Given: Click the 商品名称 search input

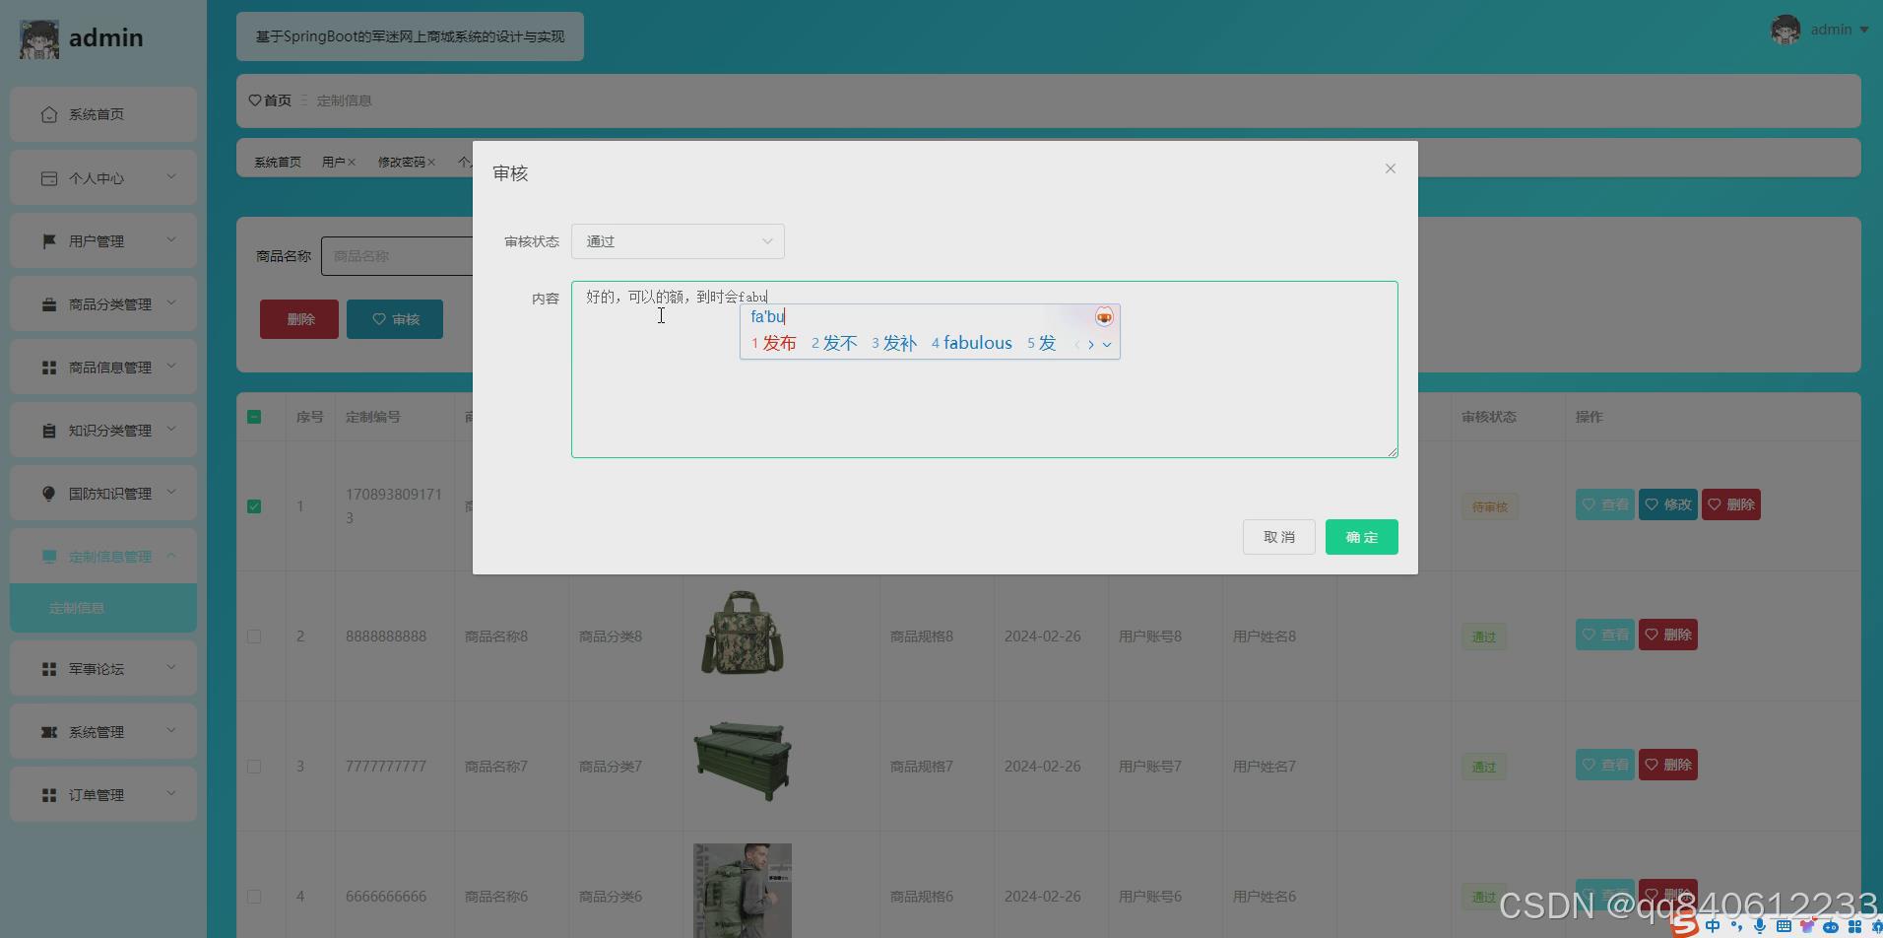Looking at the screenshot, I should point(397,256).
